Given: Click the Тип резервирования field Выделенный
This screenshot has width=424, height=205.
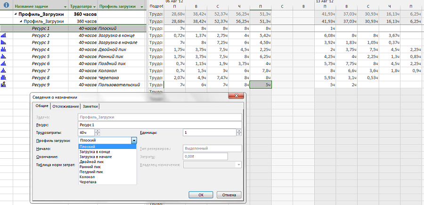Looking at the screenshot, I should [x=212, y=148].
